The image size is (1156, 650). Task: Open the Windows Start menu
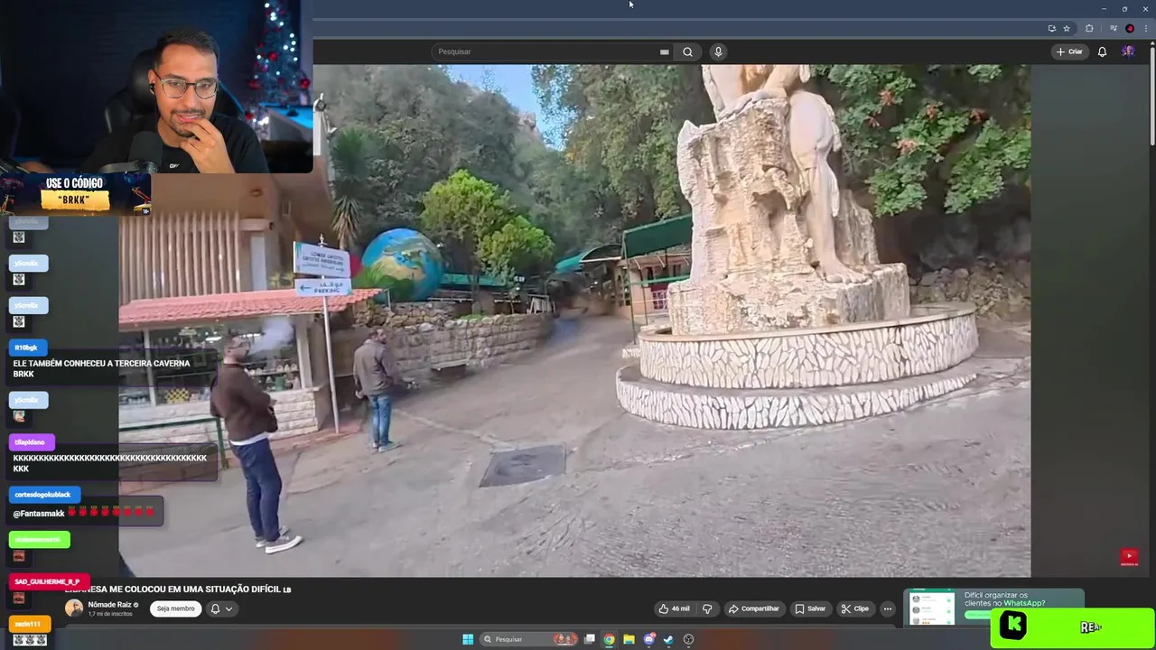[x=468, y=639]
